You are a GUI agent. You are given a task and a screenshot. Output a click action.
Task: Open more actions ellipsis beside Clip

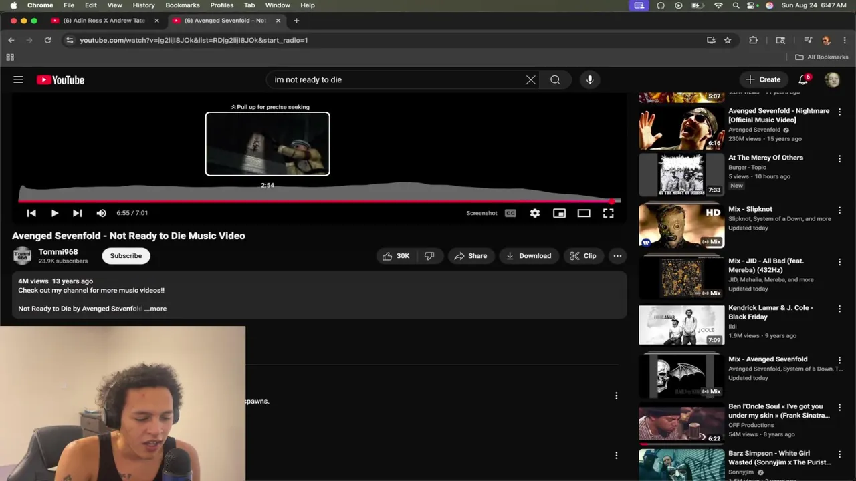click(x=617, y=256)
